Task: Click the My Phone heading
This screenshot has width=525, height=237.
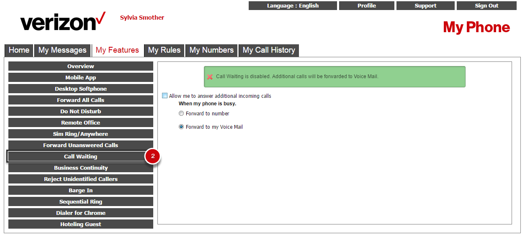Action: pos(476,28)
